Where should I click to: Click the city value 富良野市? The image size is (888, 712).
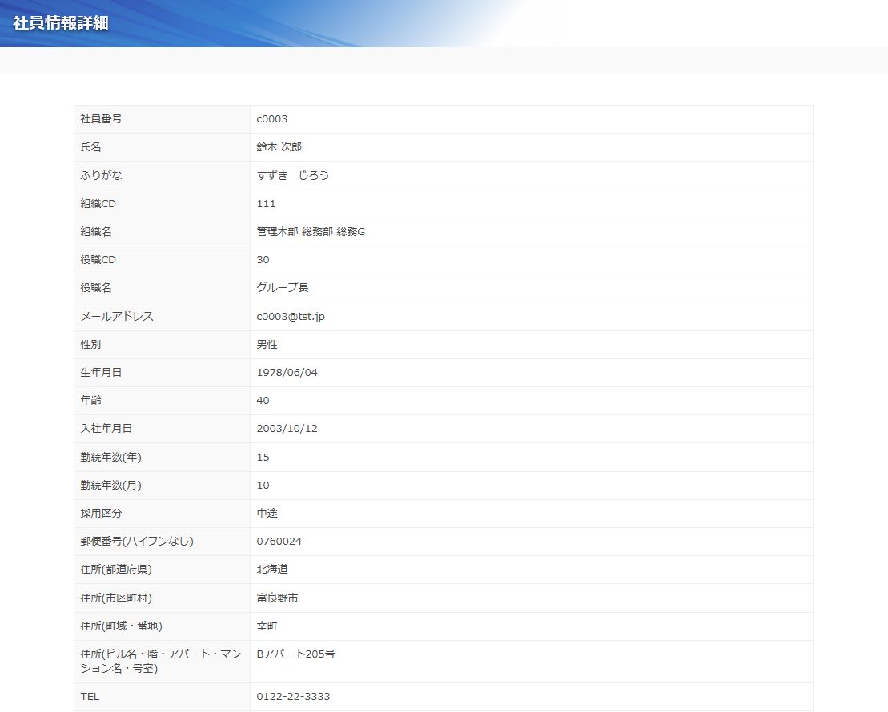pyautogui.click(x=277, y=598)
